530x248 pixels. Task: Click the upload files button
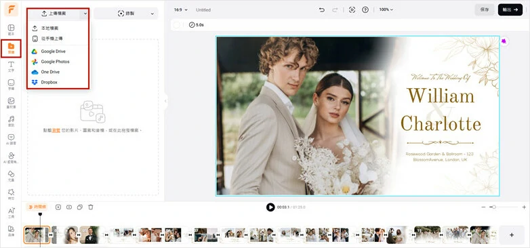click(54, 14)
